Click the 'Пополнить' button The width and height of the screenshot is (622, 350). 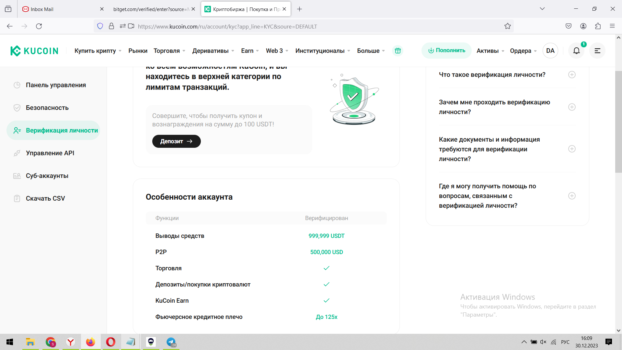[446, 51]
